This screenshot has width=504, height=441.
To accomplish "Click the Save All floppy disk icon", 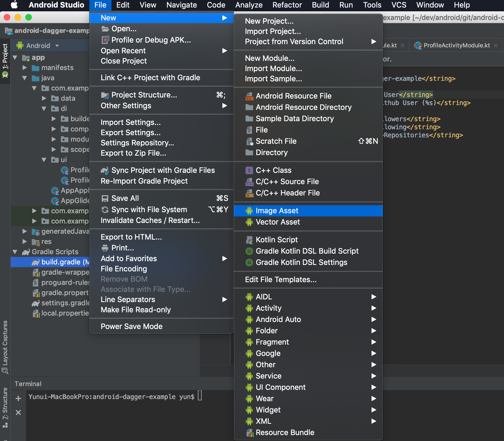I will click(x=105, y=198).
